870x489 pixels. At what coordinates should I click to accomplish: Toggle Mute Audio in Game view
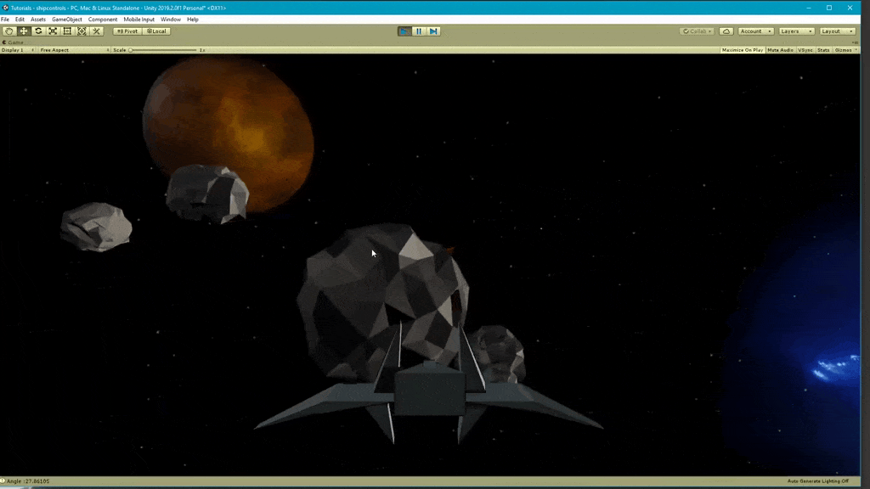click(780, 50)
